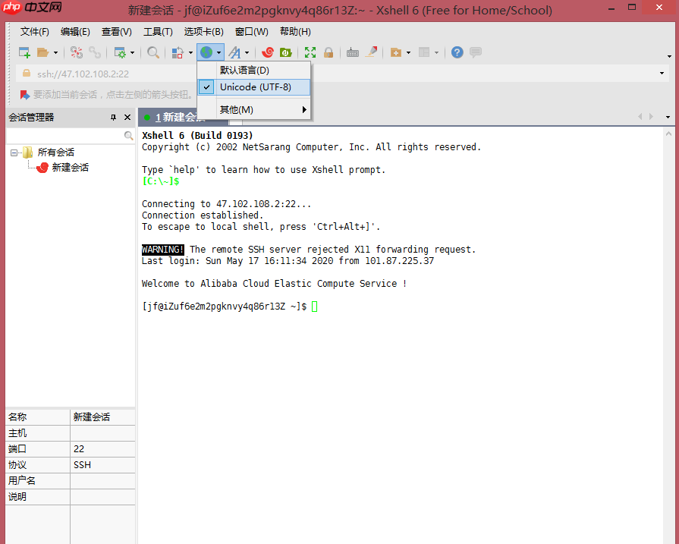This screenshot has height=544, width=679.
Task: Pin the 会话管理器 panel
Action: point(114,118)
